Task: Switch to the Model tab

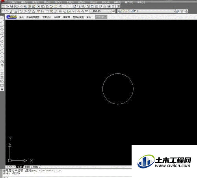Action: 20,167
